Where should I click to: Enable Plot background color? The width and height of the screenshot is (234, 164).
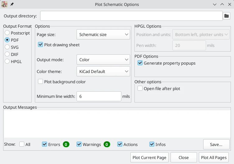click(x=40, y=82)
